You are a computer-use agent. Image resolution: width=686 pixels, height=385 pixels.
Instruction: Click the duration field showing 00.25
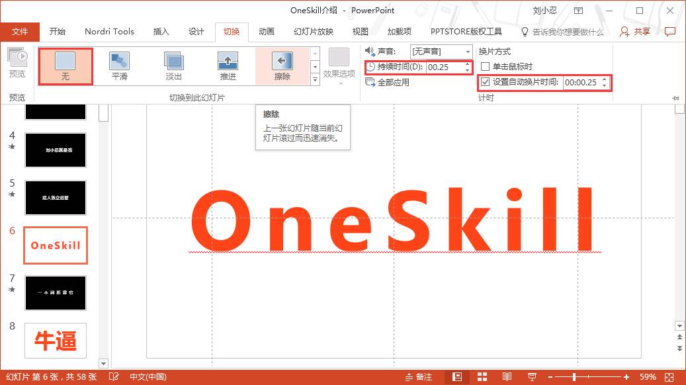(x=445, y=67)
